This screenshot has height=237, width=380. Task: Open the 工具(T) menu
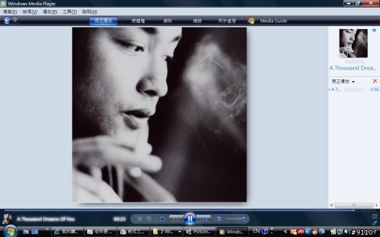69,12
